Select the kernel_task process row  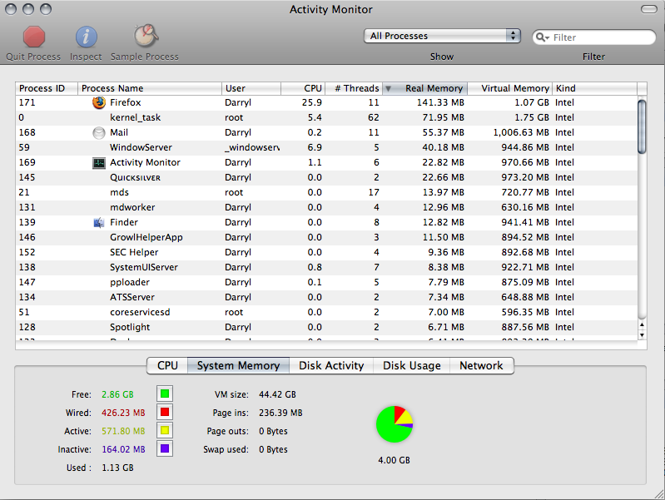(x=326, y=117)
